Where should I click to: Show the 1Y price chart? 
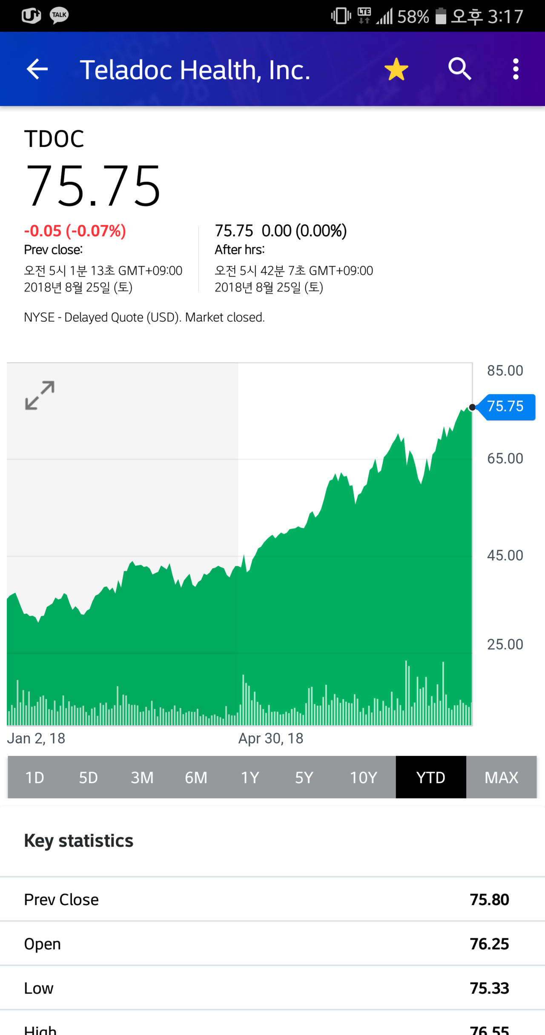click(x=250, y=778)
